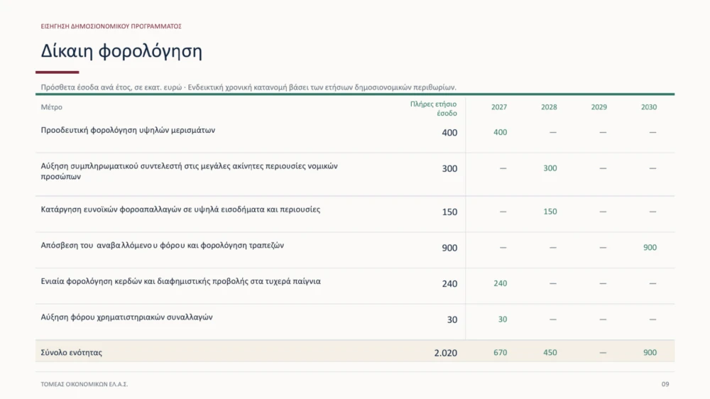Screen dimensions: 710x399
Task: Click full annual revenue value 240
Action: (x=449, y=283)
